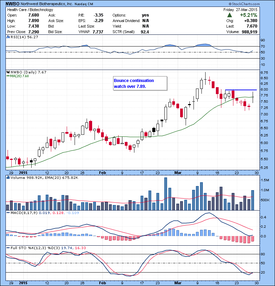
Task: Click the Low price value 7.438
Action: point(34,26)
